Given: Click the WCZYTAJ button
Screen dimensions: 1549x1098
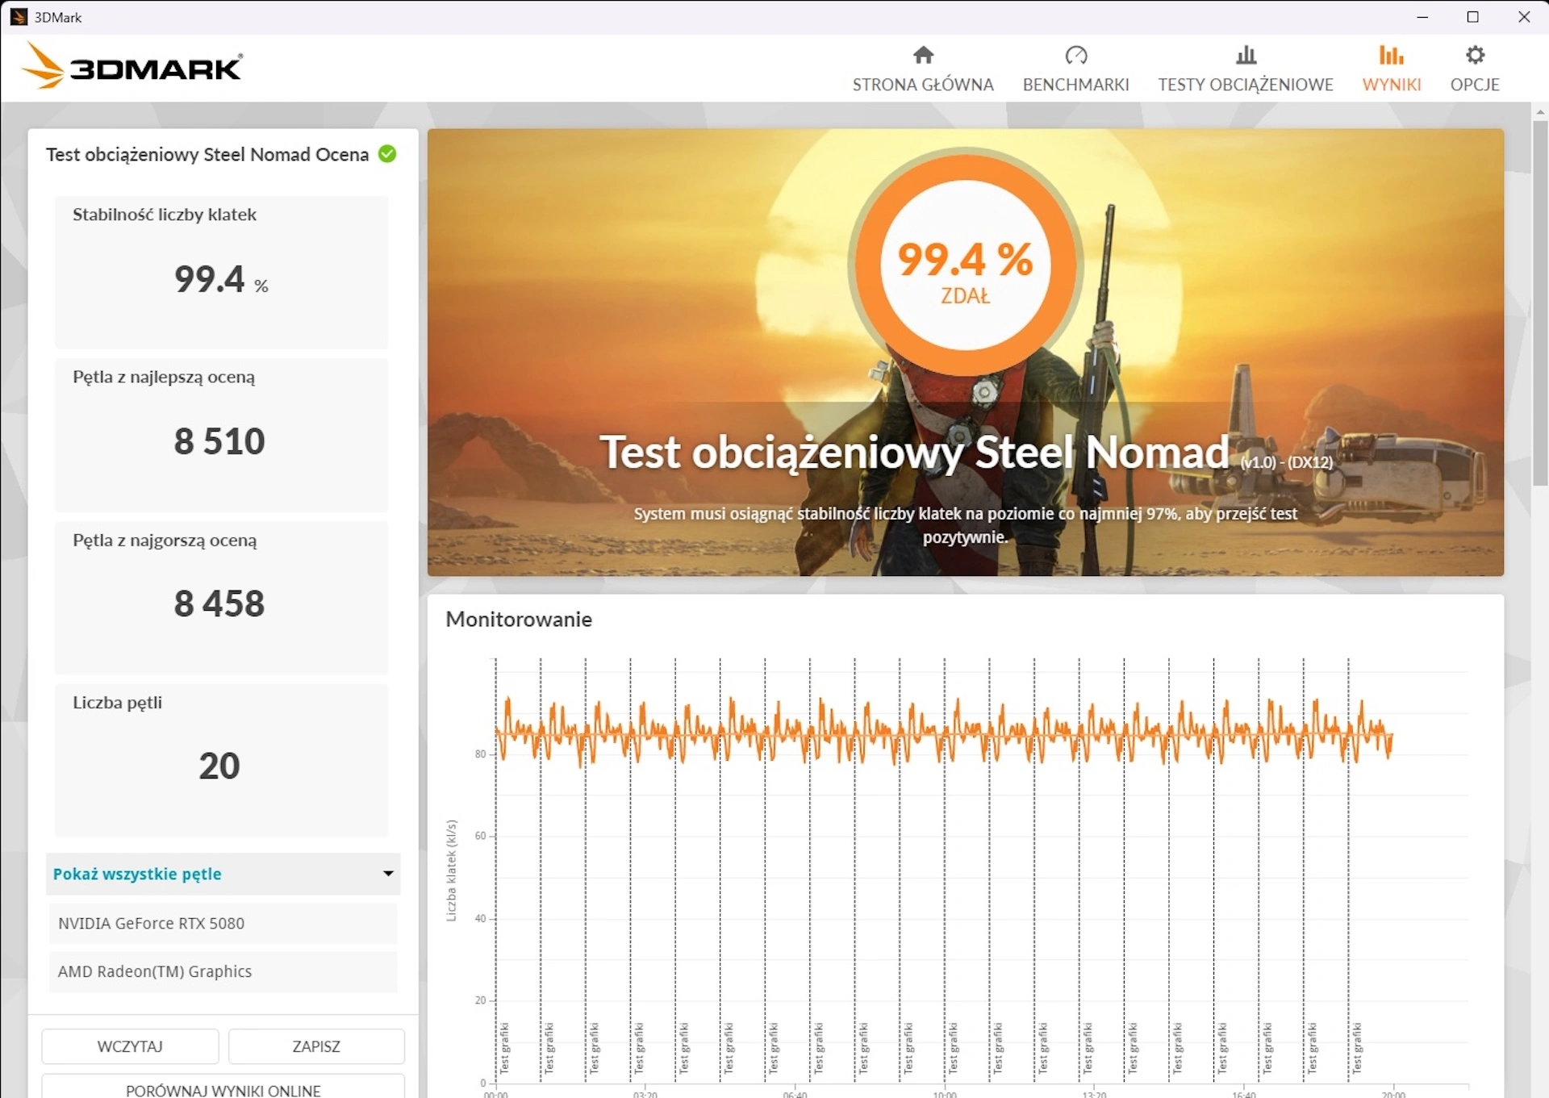Looking at the screenshot, I should point(130,1046).
